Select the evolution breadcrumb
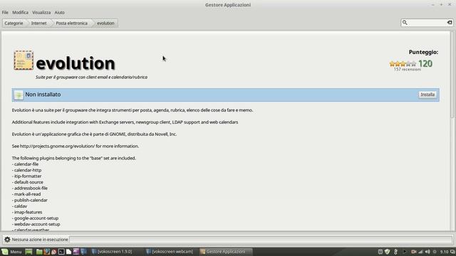The image size is (456, 256). [105, 23]
